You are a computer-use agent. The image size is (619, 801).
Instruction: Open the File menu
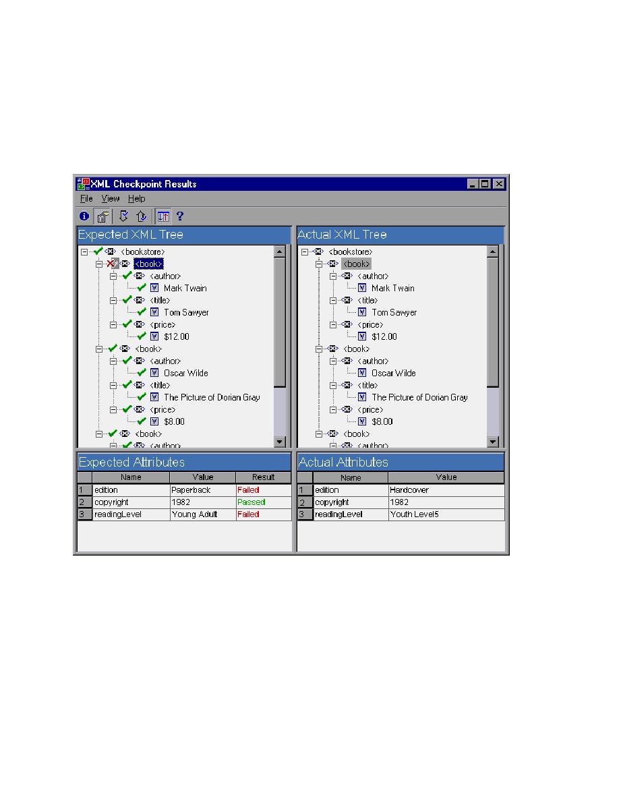tap(86, 199)
